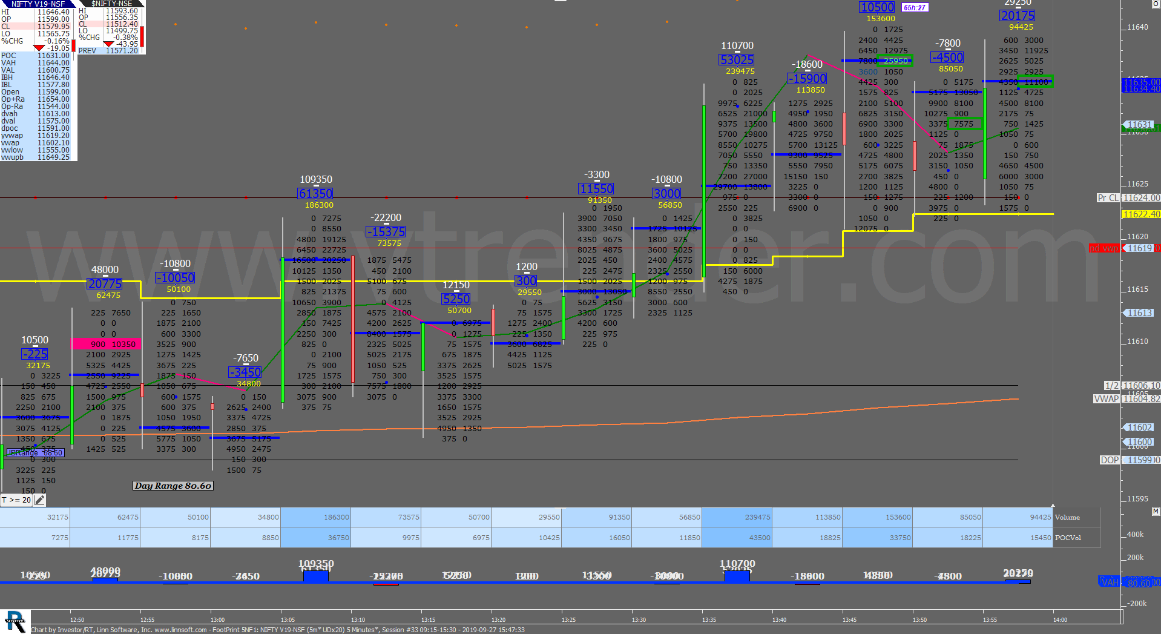Click the 61350 delta box on the 13:05 bar

(x=315, y=194)
